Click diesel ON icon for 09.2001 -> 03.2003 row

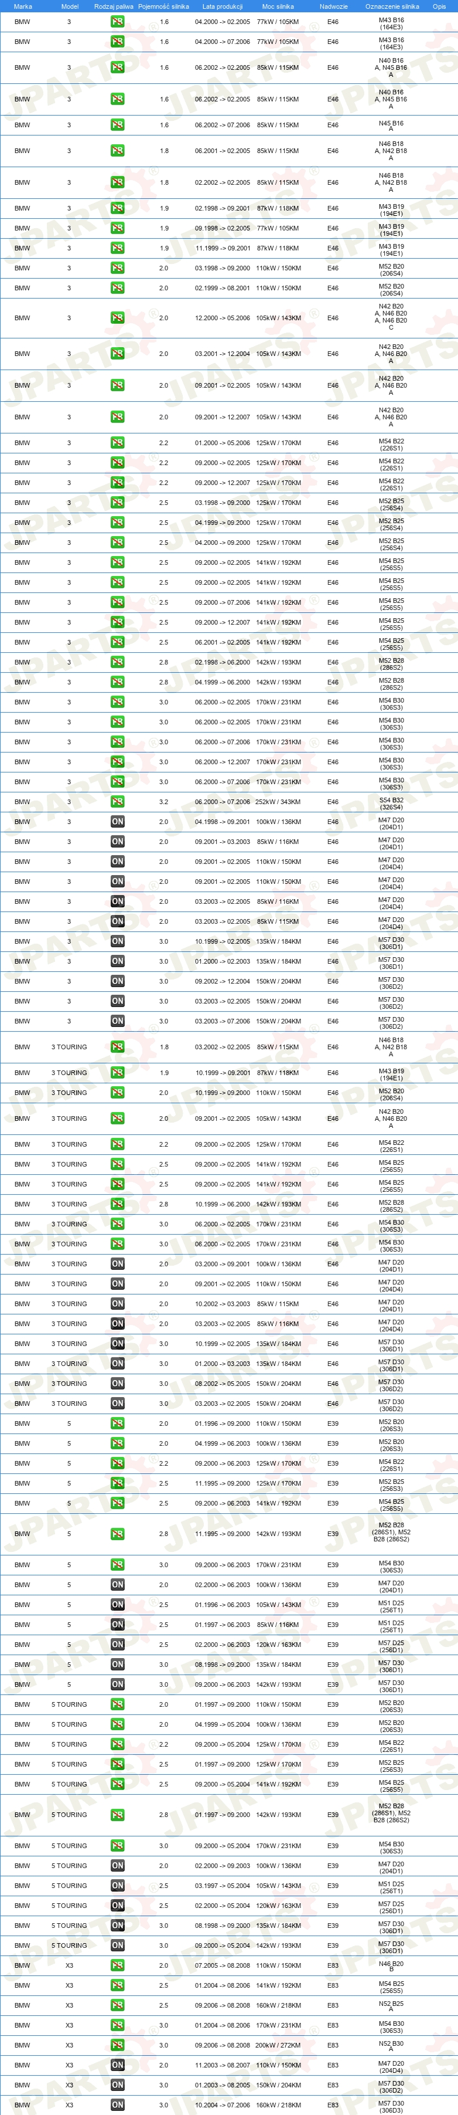117,842
